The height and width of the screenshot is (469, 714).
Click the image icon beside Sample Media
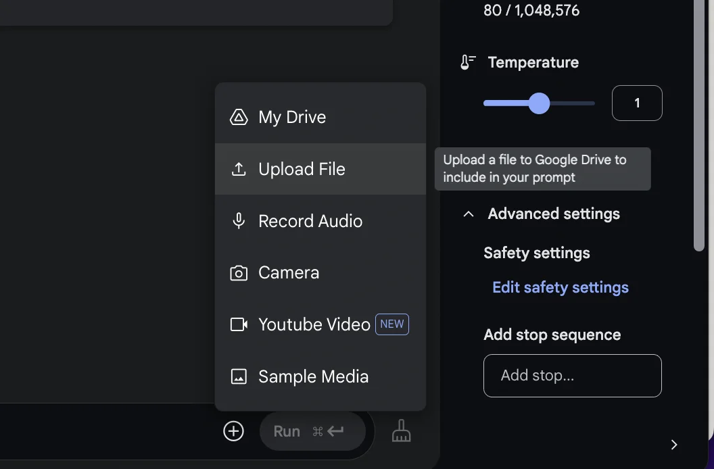[x=239, y=376]
